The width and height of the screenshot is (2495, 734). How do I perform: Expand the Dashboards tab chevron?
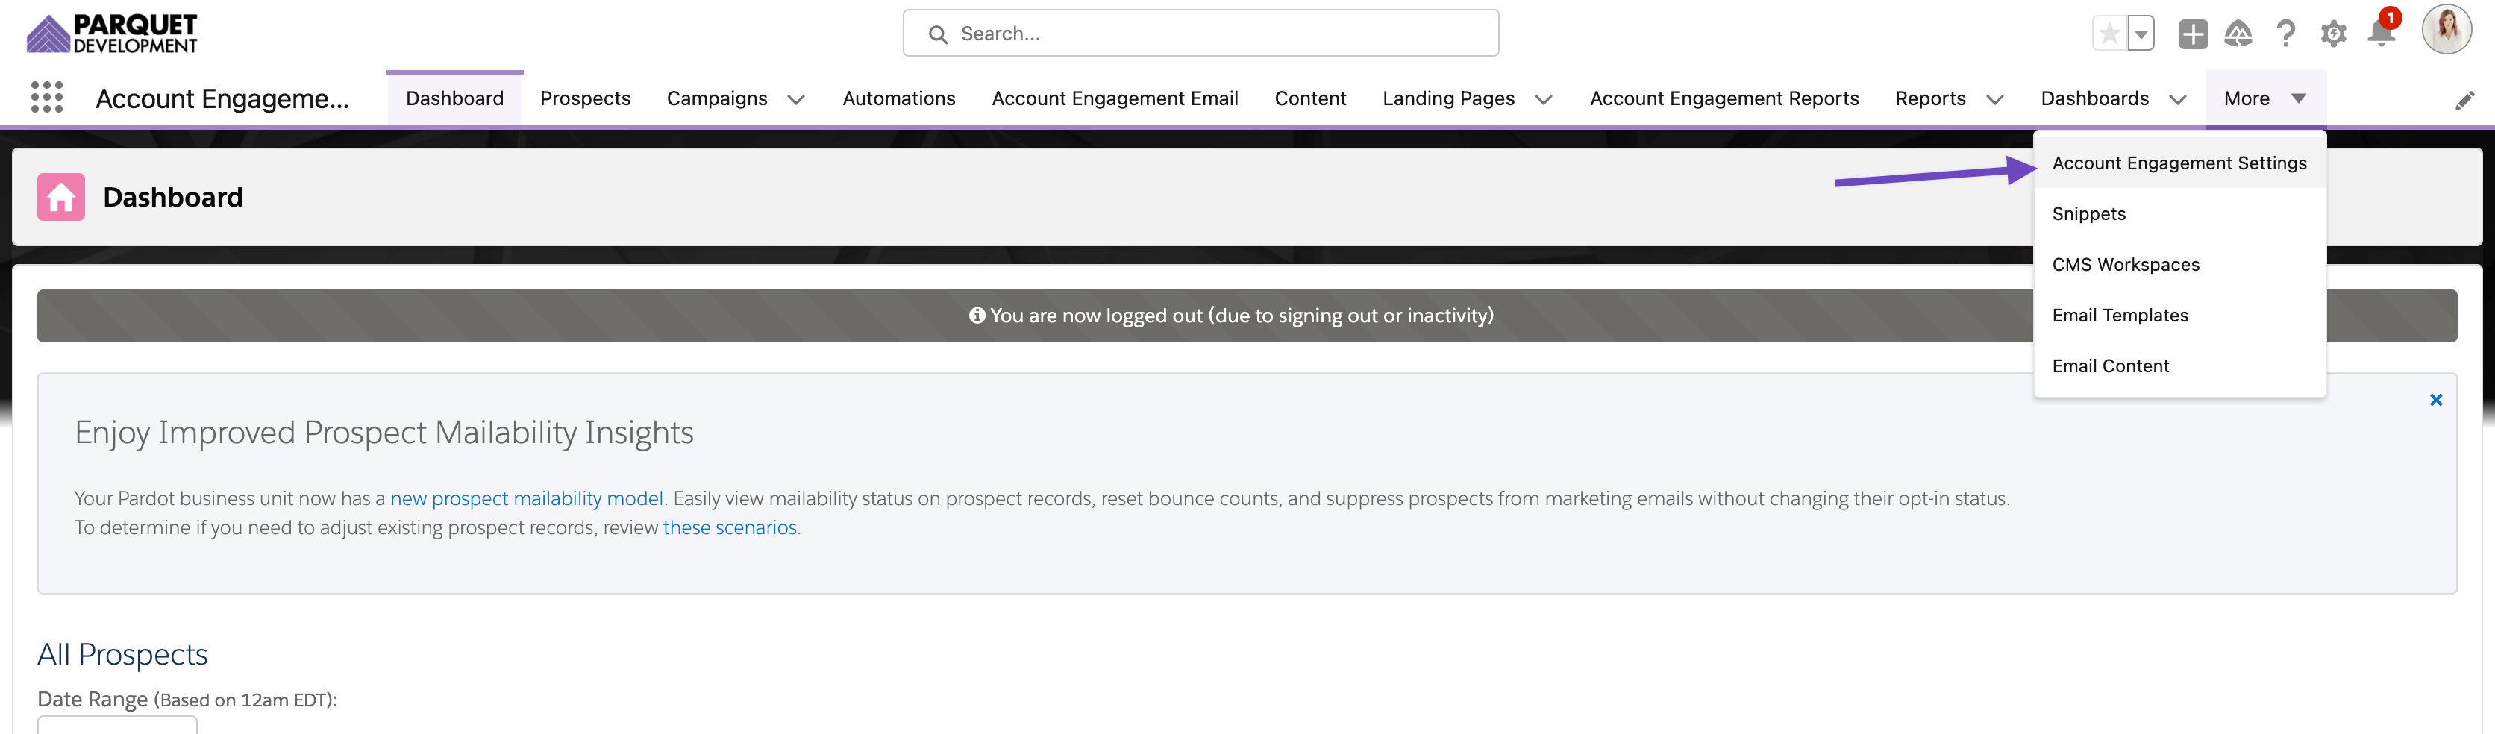(x=2179, y=100)
